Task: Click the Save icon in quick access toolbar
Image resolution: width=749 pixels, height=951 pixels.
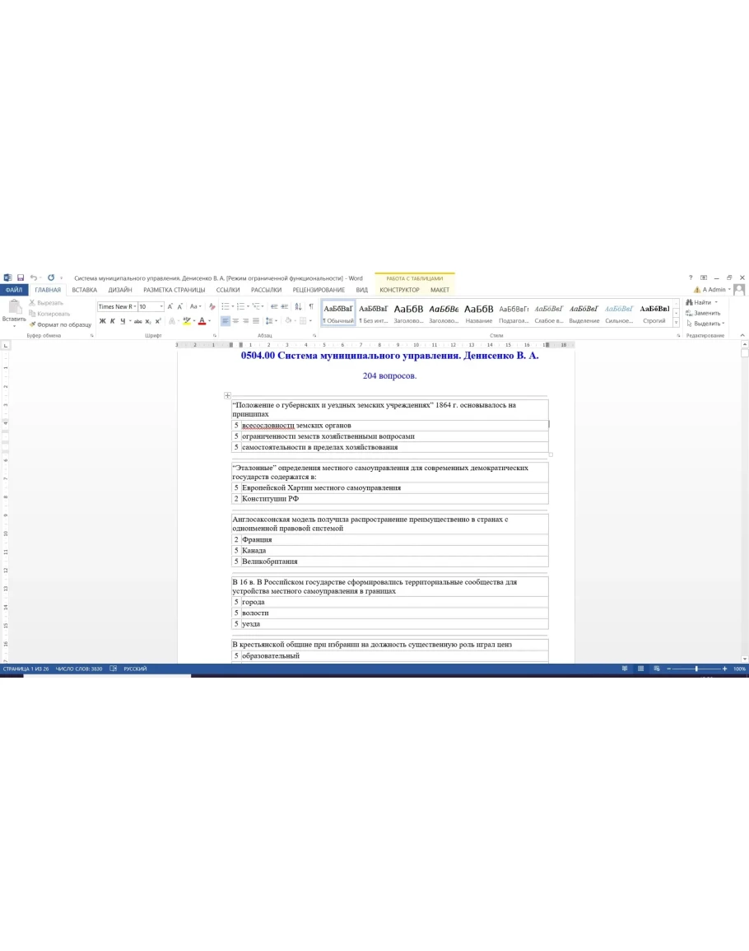Action: pyautogui.click(x=21, y=278)
